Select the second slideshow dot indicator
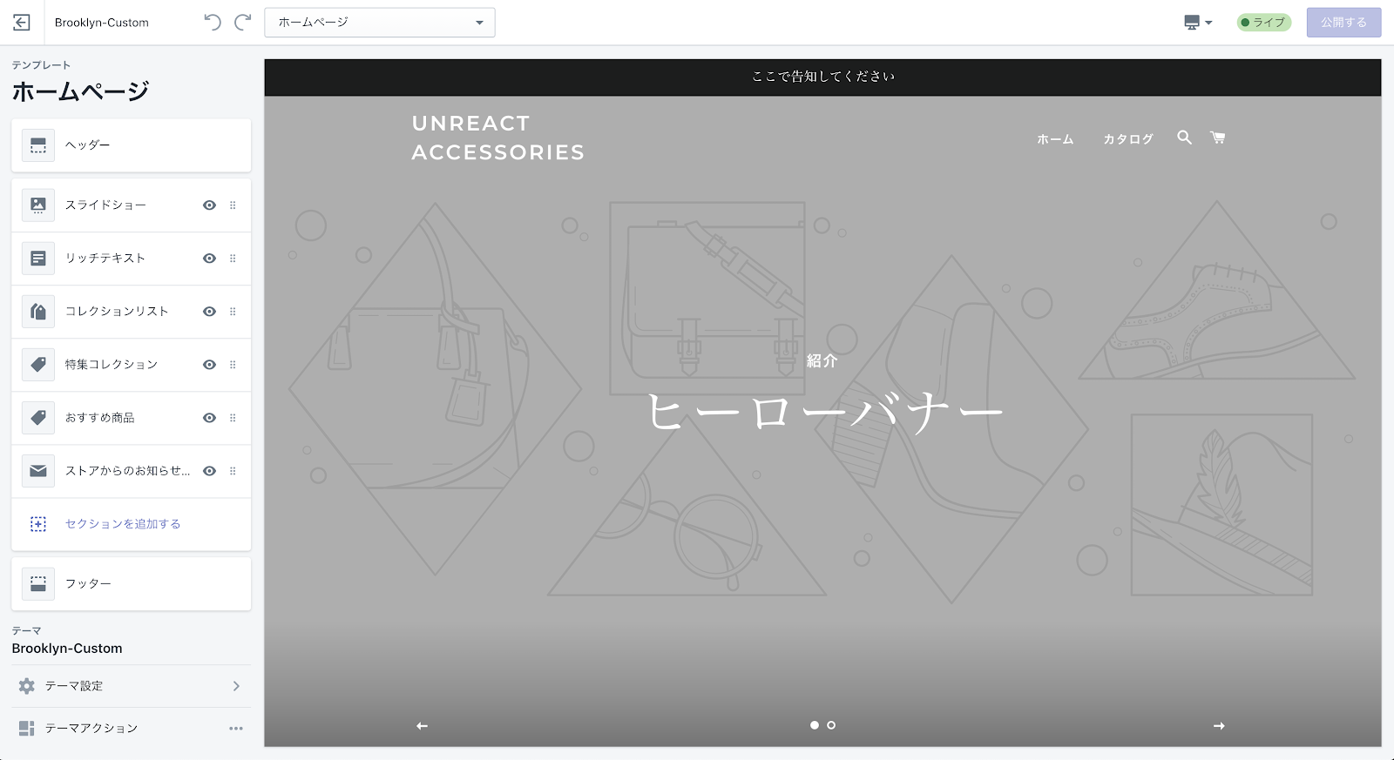This screenshot has width=1394, height=760. click(x=831, y=725)
